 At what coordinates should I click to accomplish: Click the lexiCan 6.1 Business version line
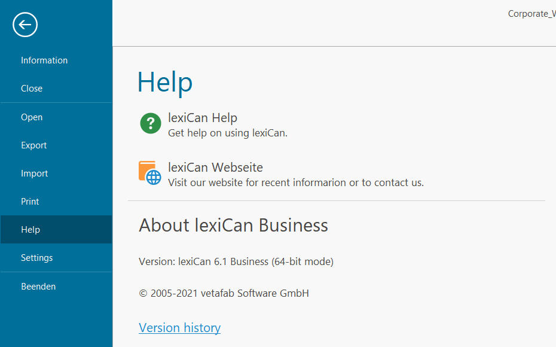(x=236, y=261)
